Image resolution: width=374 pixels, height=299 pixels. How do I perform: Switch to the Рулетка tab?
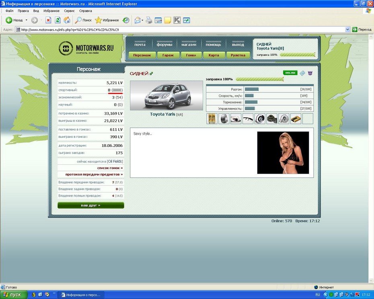click(238, 55)
